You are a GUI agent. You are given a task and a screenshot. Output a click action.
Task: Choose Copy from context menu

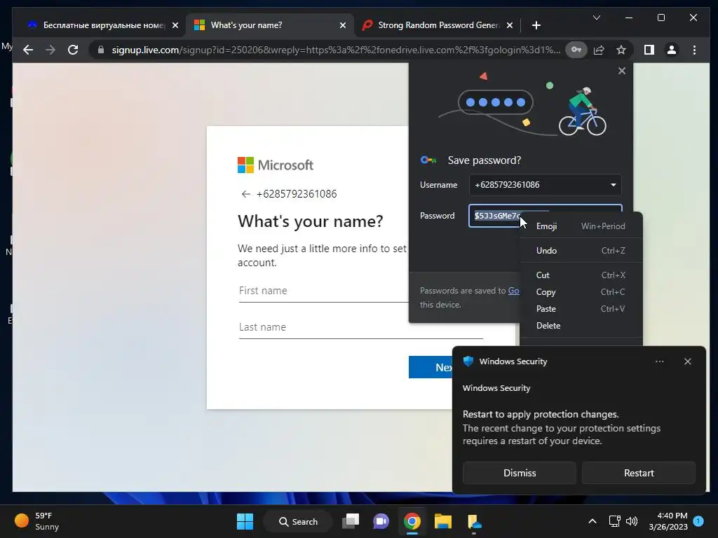click(x=581, y=292)
